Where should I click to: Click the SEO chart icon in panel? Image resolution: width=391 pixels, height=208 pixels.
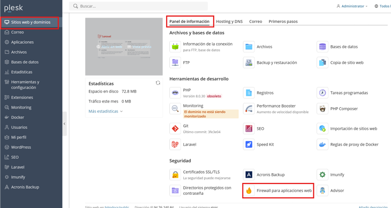tap(249, 129)
